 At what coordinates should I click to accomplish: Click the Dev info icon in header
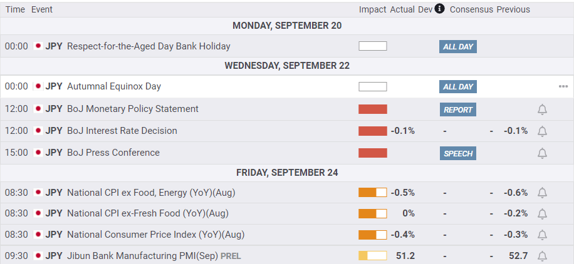439,9
